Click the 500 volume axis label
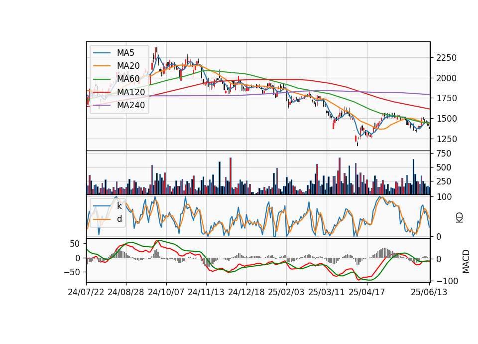 coord(444,168)
